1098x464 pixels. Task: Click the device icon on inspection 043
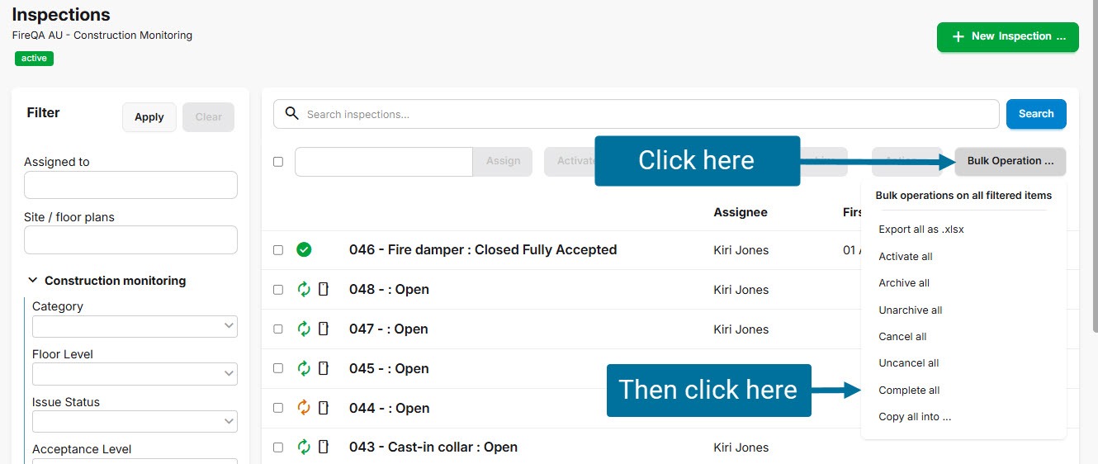(324, 447)
